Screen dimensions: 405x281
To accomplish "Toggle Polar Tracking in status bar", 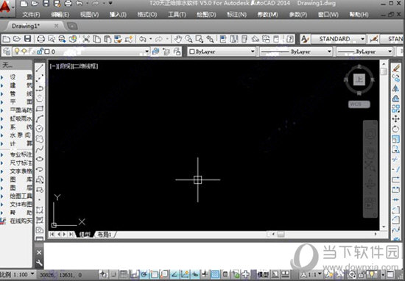I will (x=144, y=274).
